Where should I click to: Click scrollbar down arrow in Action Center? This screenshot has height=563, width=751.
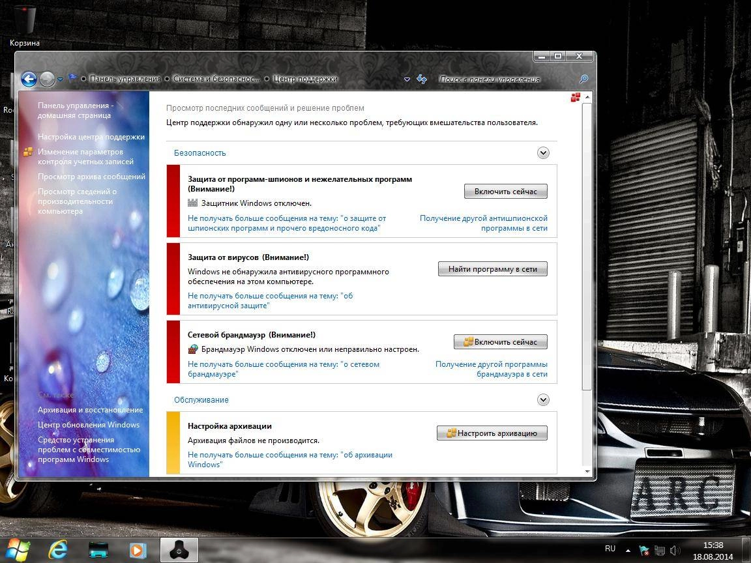[x=587, y=472]
